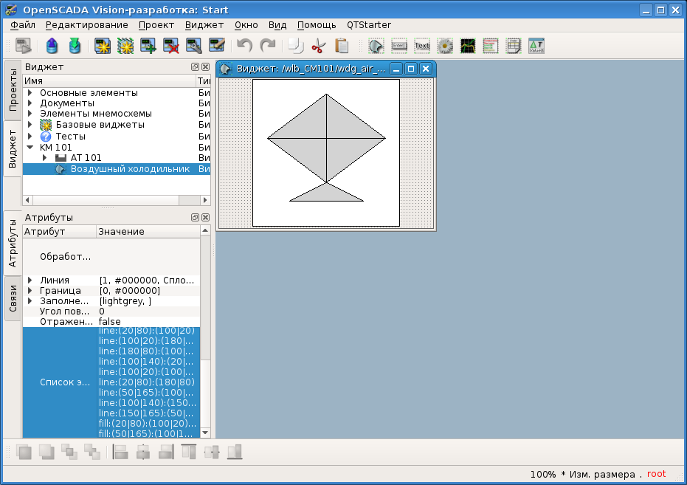This screenshot has width=687, height=485.
Task: Expand the Линия attribute group
Action: point(30,281)
